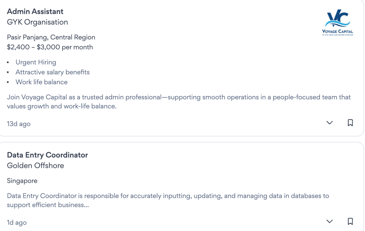View the Golden Offshore company profile
The width and height of the screenshot is (365, 231).
click(35, 166)
